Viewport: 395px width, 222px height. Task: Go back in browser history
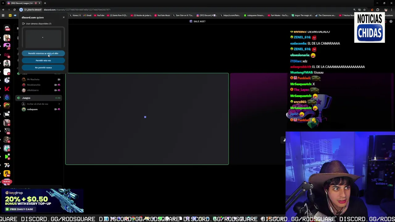(3, 10)
